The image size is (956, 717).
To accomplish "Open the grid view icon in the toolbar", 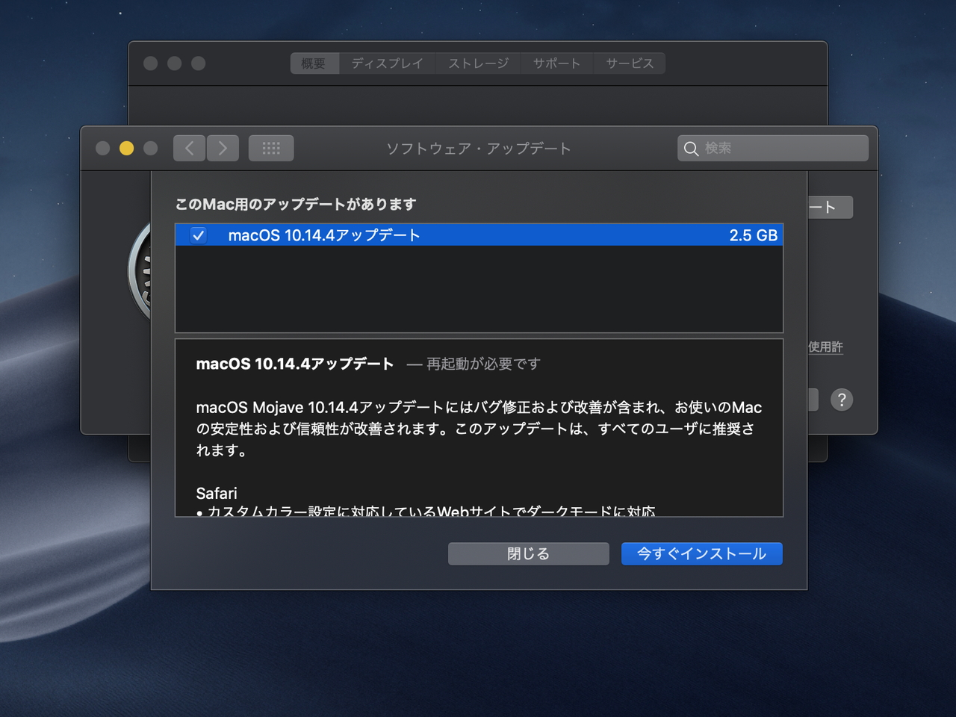I will [270, 148].
